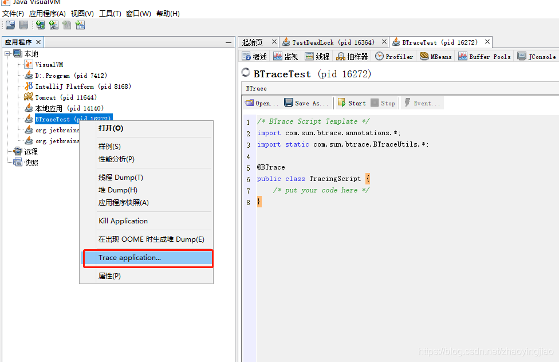This screenshot has width=559, height=362.
Task: Open the 窗口(W) menu
Action: coord(139,14)
